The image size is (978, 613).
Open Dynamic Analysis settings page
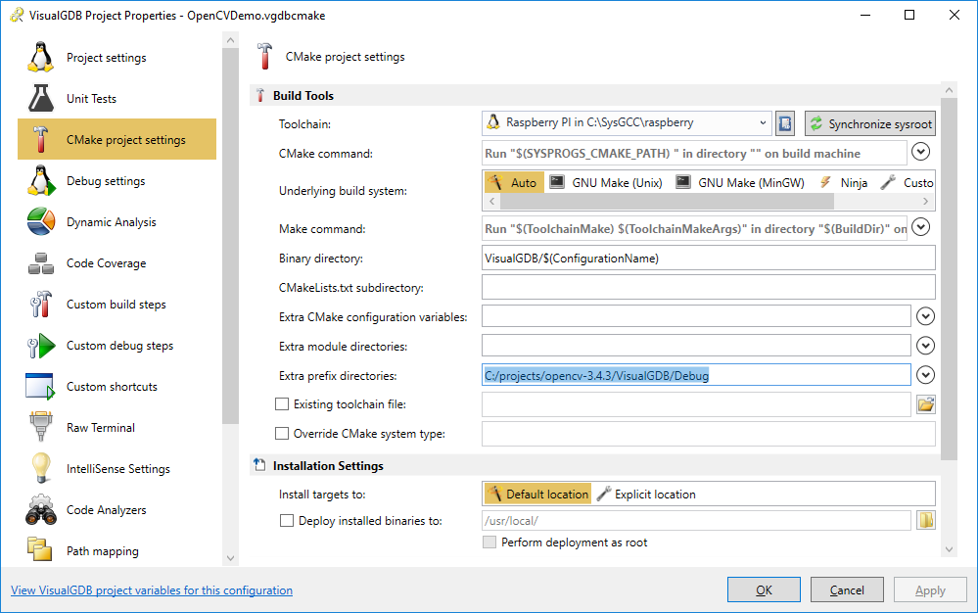coord(111,222)
